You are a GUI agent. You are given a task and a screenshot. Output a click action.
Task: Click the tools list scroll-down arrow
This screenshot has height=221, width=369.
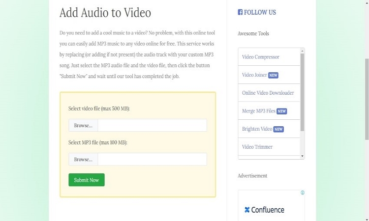point(303,156)
